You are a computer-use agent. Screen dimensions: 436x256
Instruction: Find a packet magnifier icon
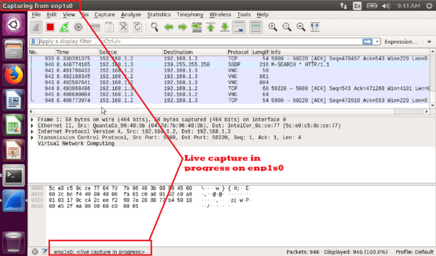pyautogui.click(x=154, y=27)
